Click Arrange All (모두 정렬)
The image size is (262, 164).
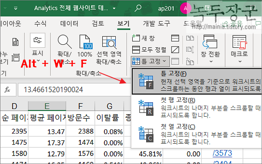[149, 49]
